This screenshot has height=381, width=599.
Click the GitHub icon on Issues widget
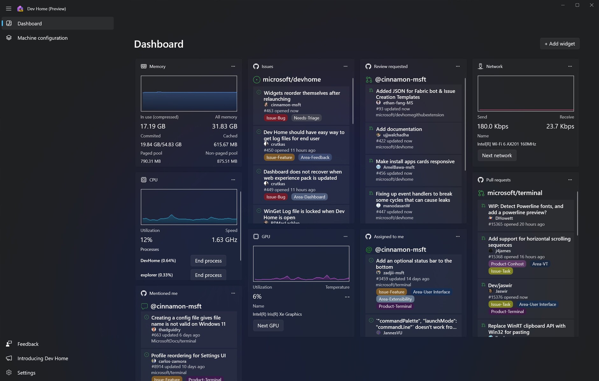pyautogui.click(x=256, y=66)
